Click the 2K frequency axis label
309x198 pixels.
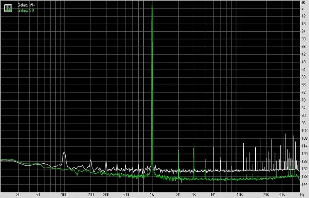click(178, 195)
